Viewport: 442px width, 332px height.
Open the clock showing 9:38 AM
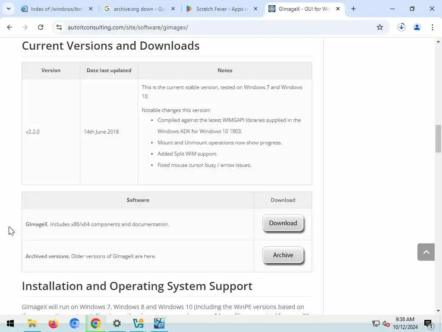click(x=405, y=323)
